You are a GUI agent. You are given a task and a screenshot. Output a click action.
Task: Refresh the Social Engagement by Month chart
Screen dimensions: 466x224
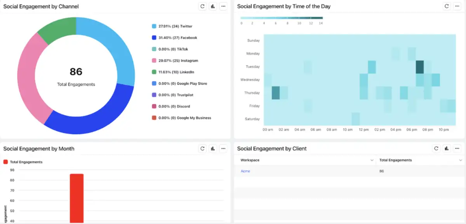click(x=202, y=148)
